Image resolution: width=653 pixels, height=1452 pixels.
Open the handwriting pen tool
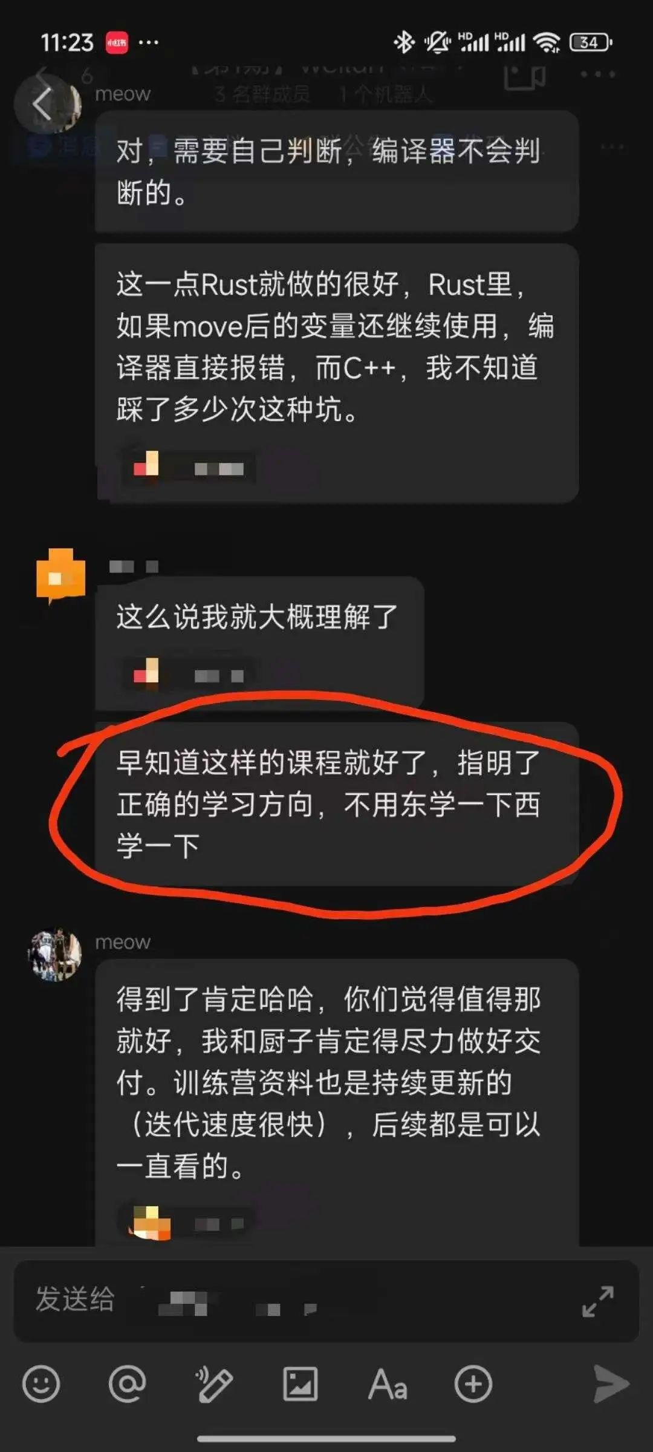click(x=213, y=1384)
